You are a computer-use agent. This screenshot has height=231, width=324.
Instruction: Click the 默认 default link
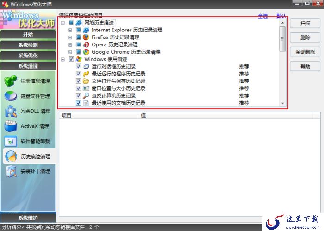[x=281, y=16]
